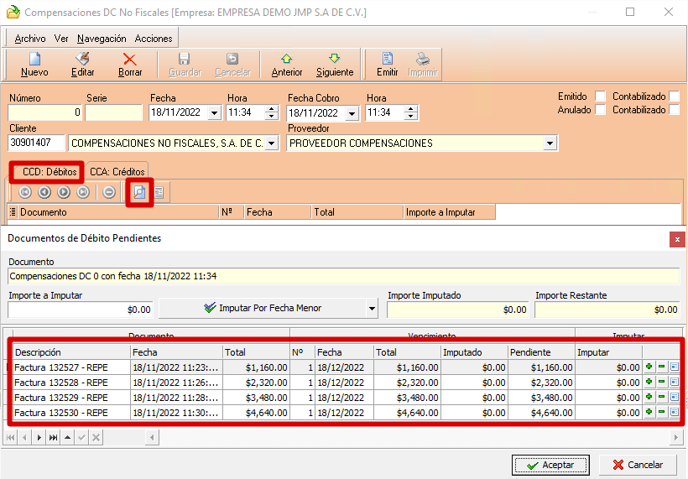The height and width of the screenshot is (479, 688).
Task: Click the Cancelar toolbar icon
Action: tap(232, 59)
